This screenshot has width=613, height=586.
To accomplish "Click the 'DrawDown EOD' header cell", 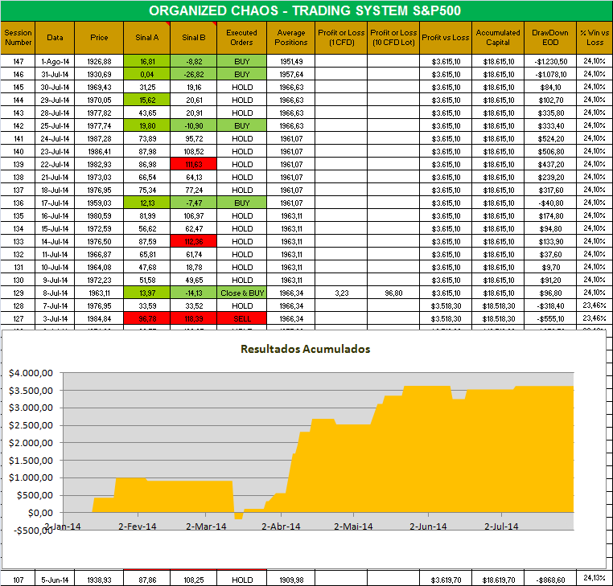I will tap(550, 38).
